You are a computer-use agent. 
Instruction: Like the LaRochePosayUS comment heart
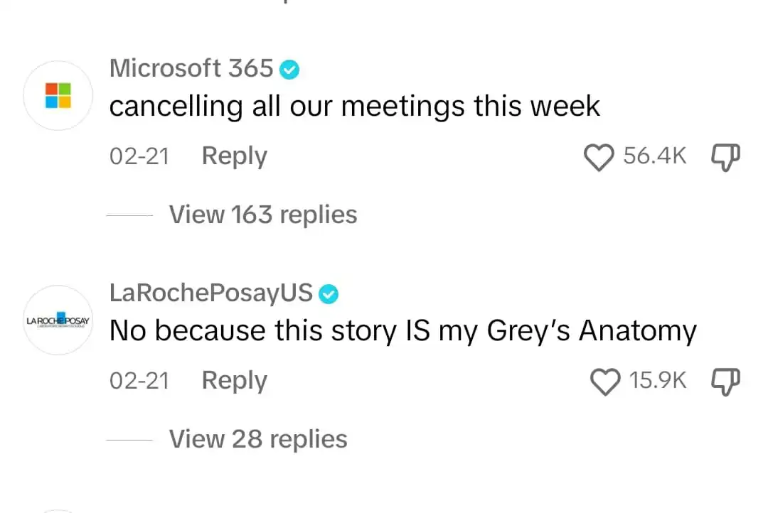(606, 382)
